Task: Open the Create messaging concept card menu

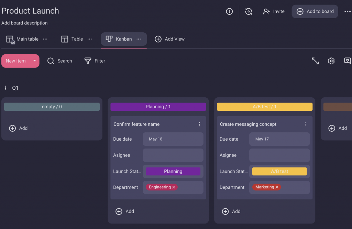Action: 306,124
